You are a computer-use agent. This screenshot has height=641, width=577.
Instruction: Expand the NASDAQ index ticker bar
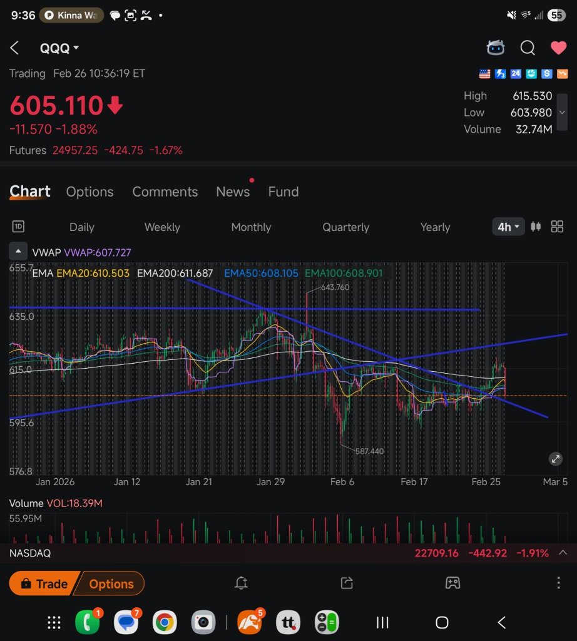563,553
